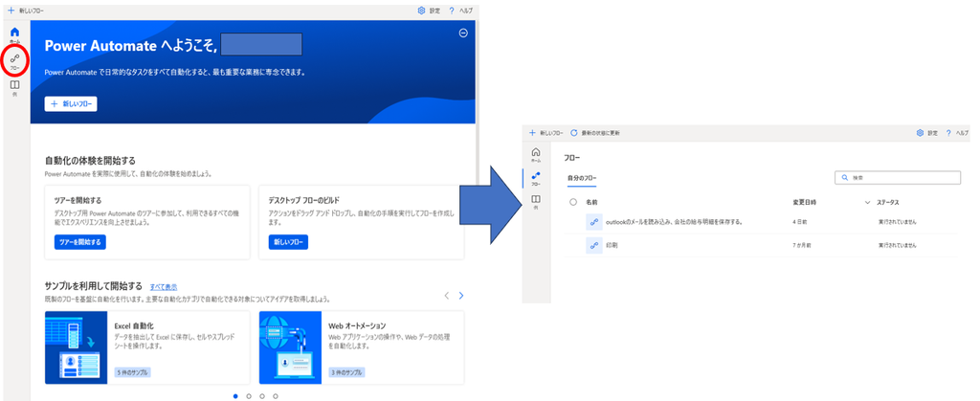Click flow icon of outlook mail flow row
This screenshot has width=980, height=401.
click(593, 222)
